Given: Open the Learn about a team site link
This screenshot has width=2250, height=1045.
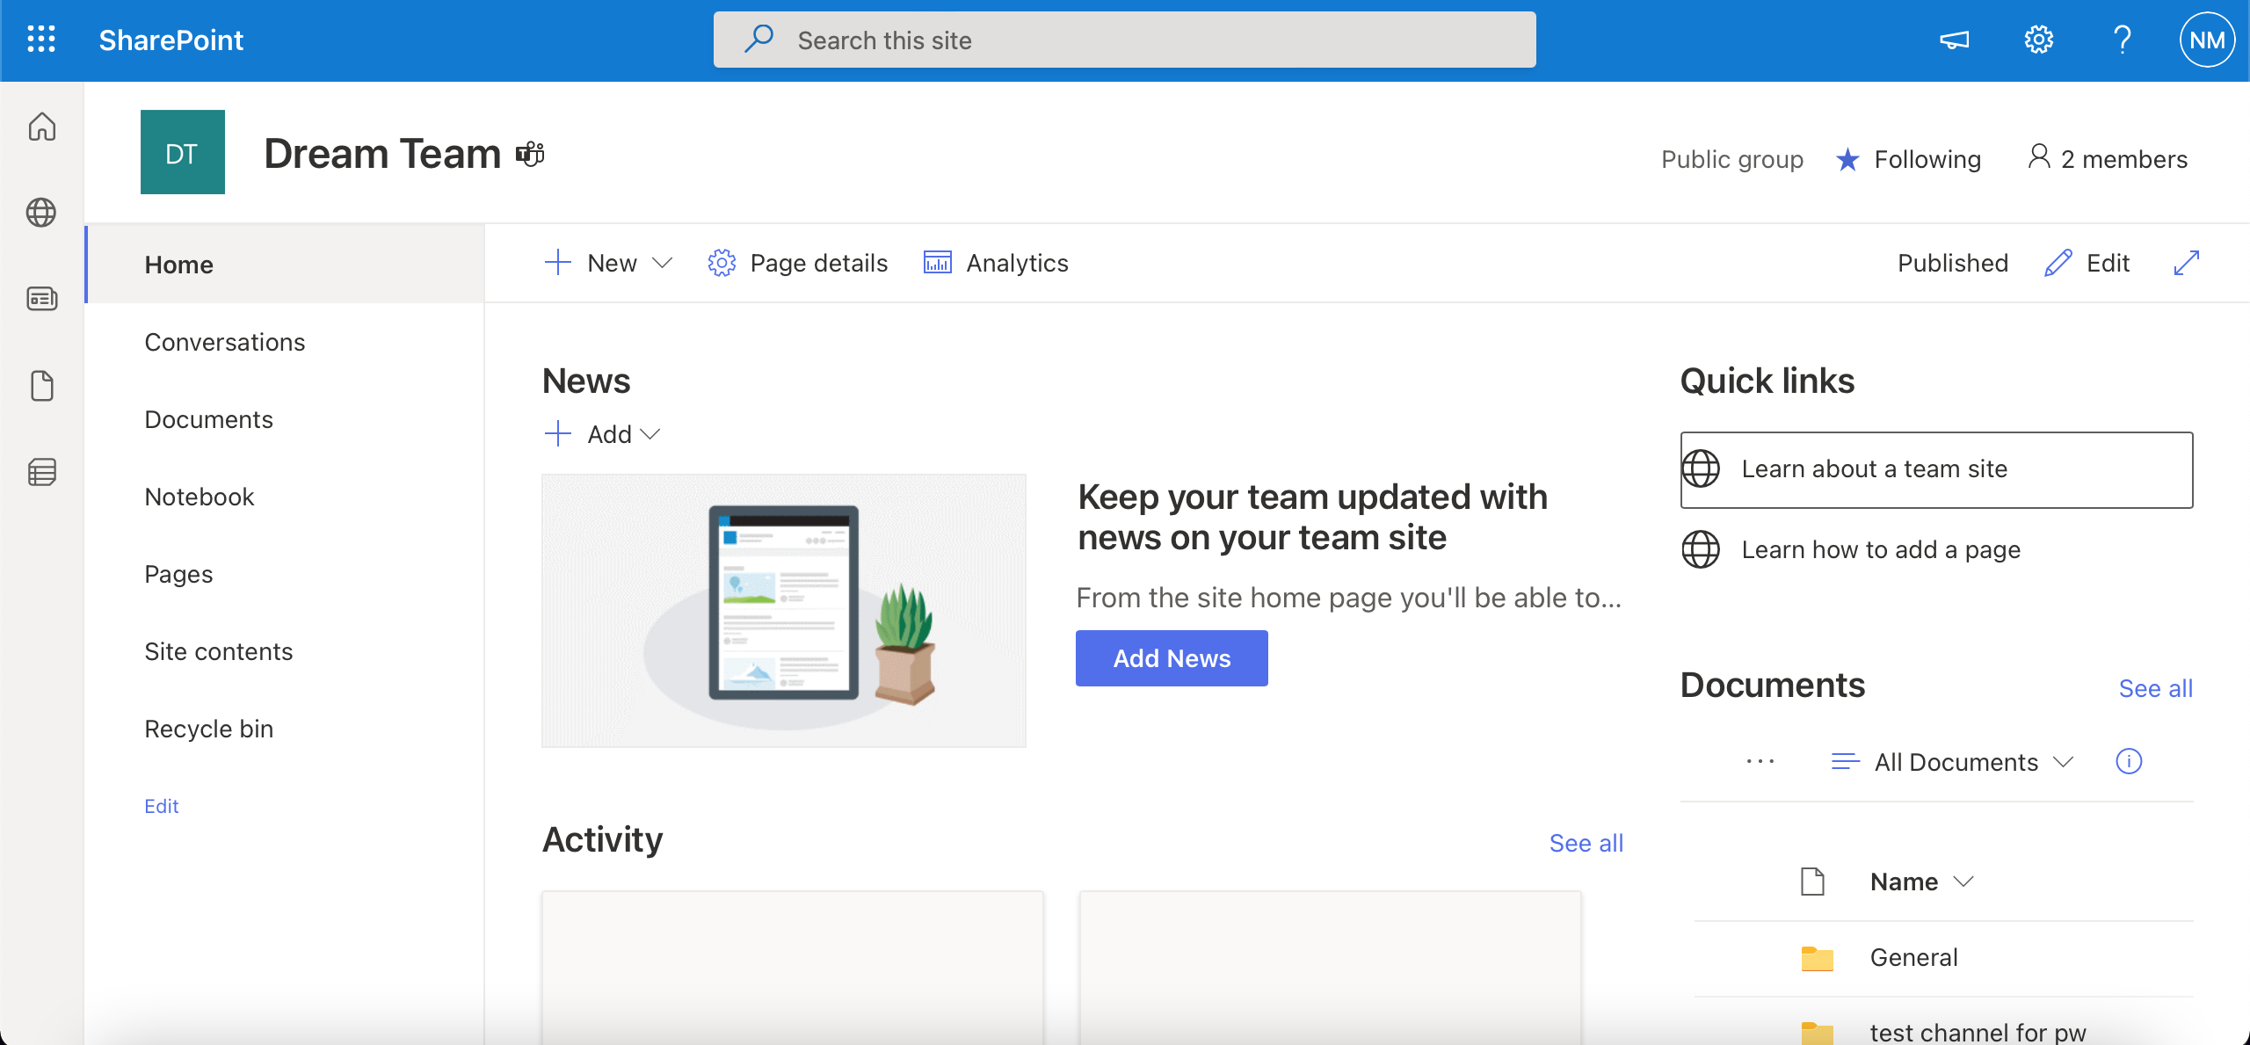Looking at the screenshot, I should pyautogui.click(x=1874, y=468).
